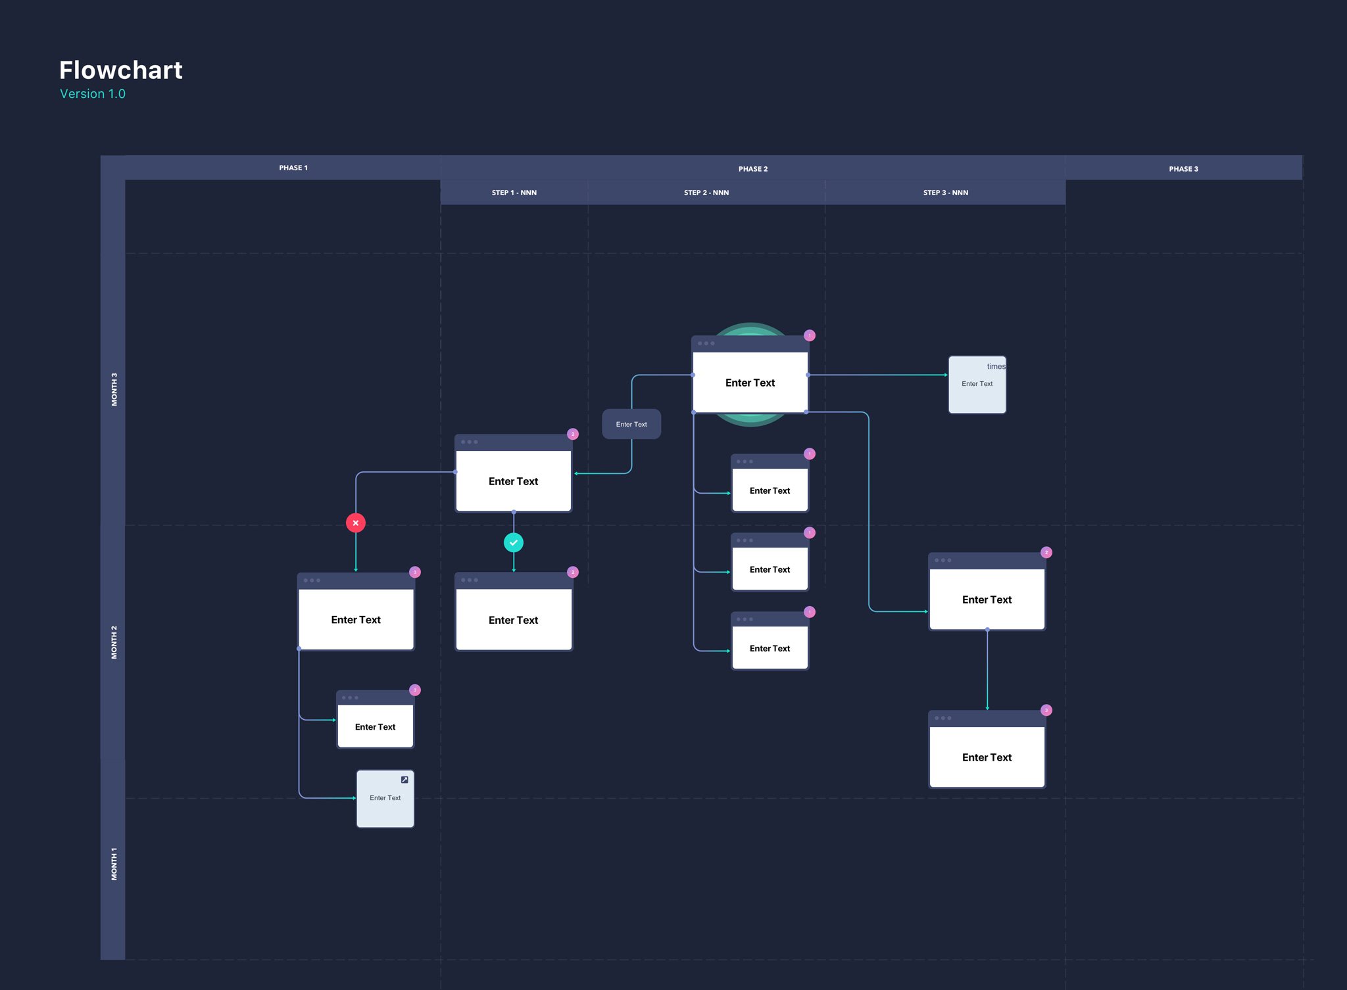
Task: Click the red X reject icon
Action: (x=356, y=523)
